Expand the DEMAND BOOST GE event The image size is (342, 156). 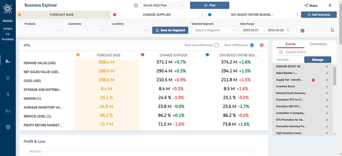pyautogui.click(x=327, y=66)
